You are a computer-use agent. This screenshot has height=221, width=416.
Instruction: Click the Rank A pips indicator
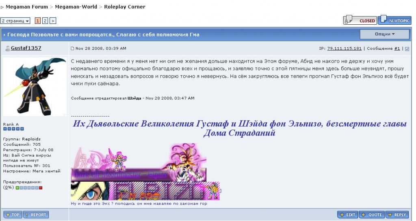pyautogui.click(x=13, y=129)
